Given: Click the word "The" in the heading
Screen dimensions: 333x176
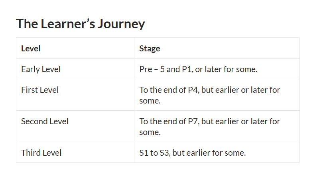Looking at the screenshot, I should (x=26, y=24).
